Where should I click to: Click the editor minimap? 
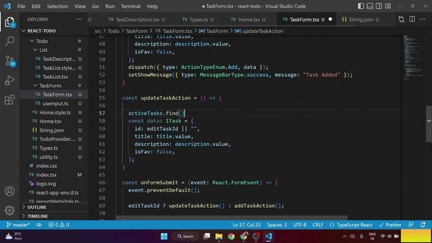(412, 57)
